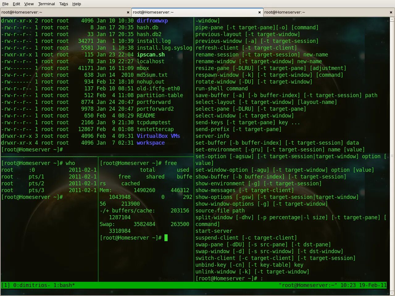Click the unlink-window command line
395x296 pixels.
point(252,272)
